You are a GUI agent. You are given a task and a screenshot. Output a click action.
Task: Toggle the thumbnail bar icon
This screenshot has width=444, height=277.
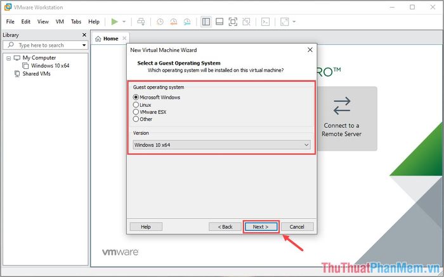pyautogui.click(x=219, y=22)
